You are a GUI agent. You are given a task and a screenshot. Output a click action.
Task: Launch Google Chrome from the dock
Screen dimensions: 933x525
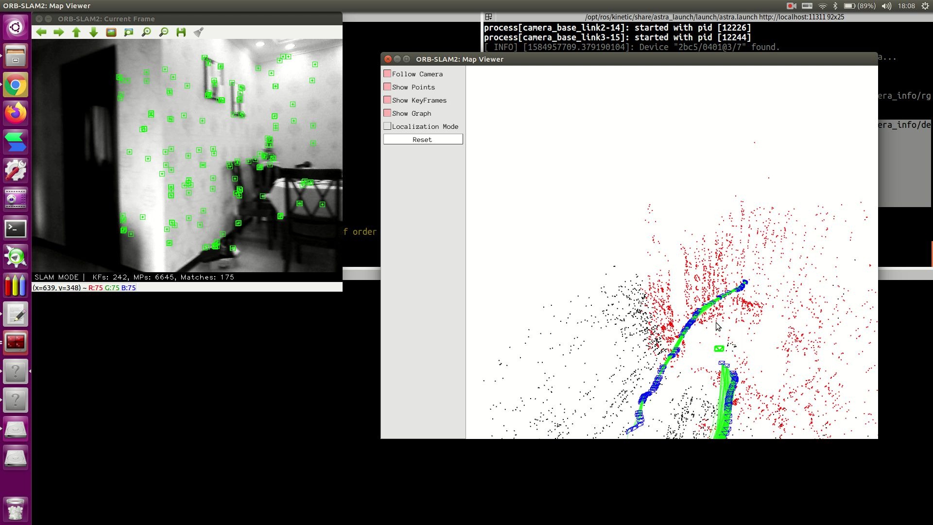coord(16,85)
